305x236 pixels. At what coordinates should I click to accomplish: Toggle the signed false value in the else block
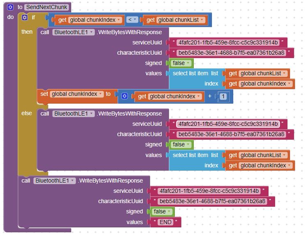(181, 144)
